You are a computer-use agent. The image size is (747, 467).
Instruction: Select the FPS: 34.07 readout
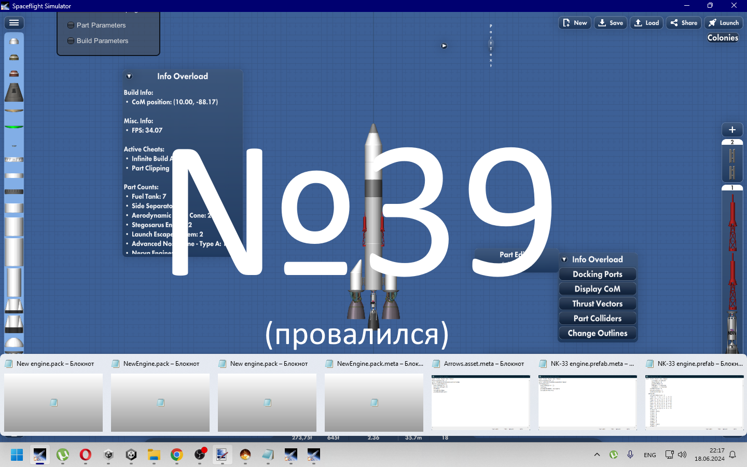147,131
